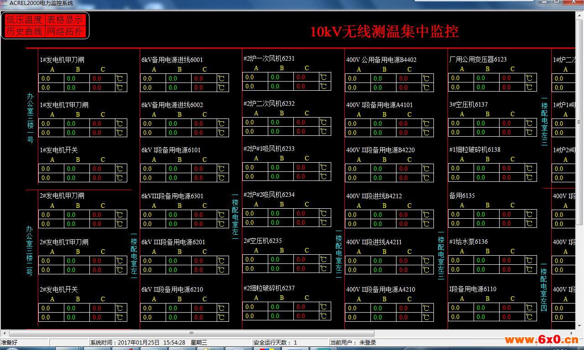Select the 1#发电机T甲刀闸 device label
The image size is (584, 350).
64,105
